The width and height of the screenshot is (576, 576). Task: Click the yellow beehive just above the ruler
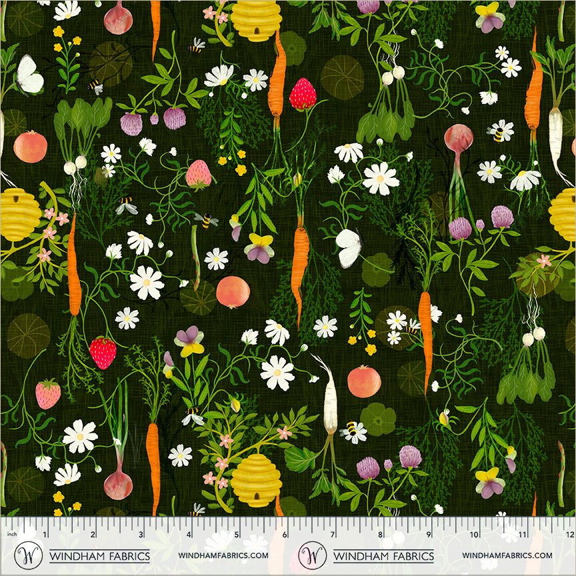[256, 478]
